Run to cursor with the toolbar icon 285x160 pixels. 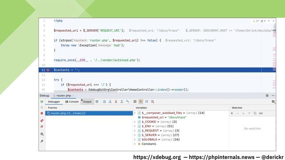tap(128, 102)
